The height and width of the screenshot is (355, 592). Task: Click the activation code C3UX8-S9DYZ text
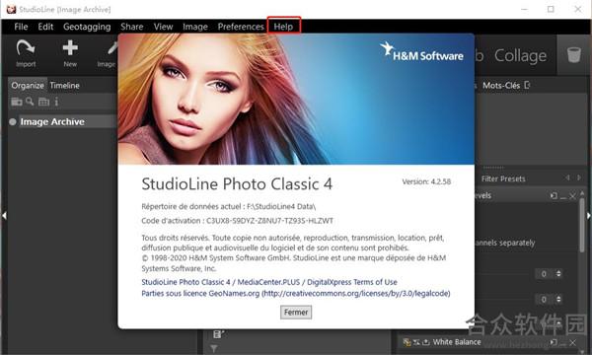coord(269,221)
